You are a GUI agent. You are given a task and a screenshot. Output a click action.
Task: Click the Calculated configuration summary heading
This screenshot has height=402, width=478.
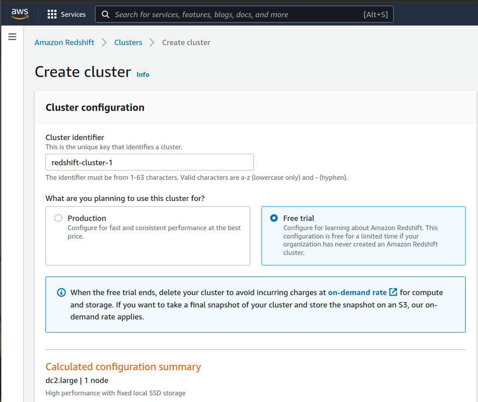tap(123, 367)
